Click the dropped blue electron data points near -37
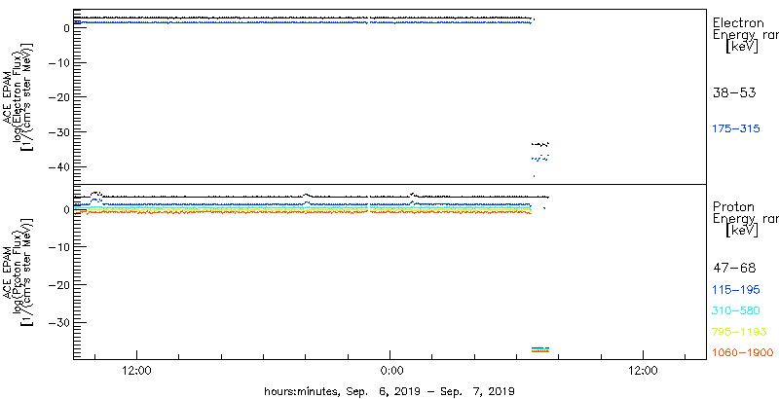This screenshot has width=779, height=399. (540, 158)
